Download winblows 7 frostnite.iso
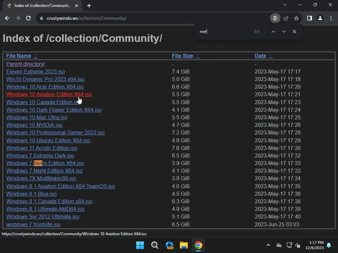Screen dimensions: 338x253 pos(33,224)
